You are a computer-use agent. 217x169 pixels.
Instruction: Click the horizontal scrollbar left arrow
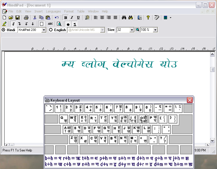7,145
